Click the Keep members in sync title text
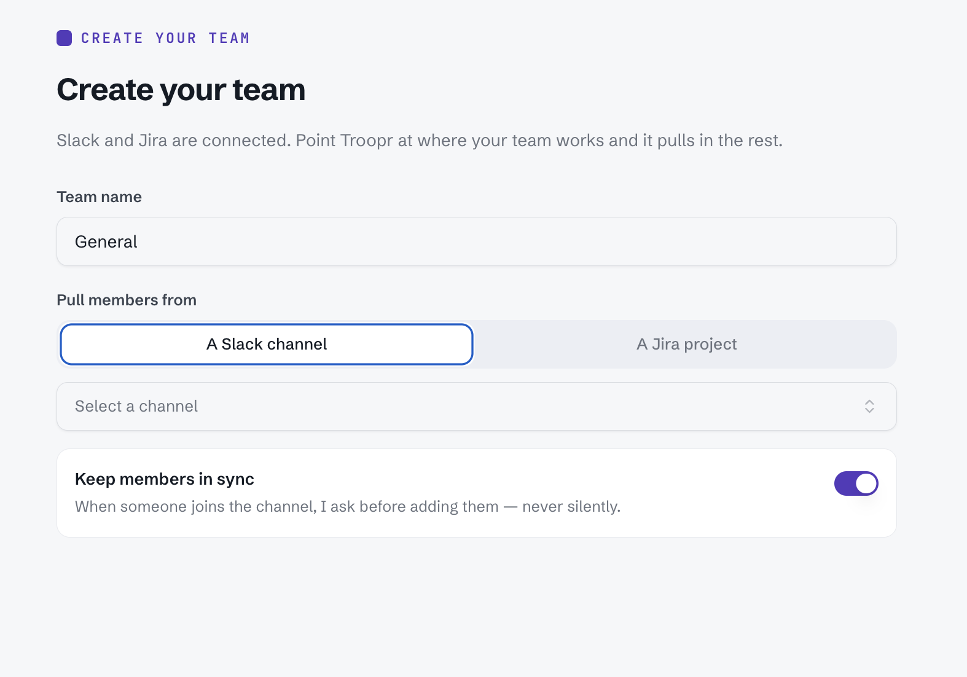The height and width of the screenshot is (677, 967). 164,479
